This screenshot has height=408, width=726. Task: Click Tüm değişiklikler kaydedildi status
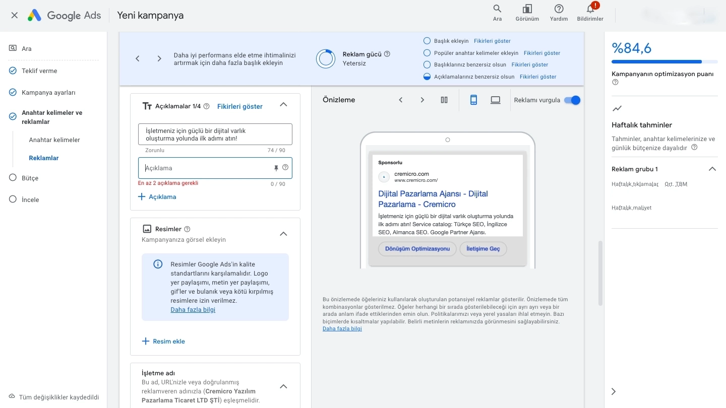pos(54,397)
